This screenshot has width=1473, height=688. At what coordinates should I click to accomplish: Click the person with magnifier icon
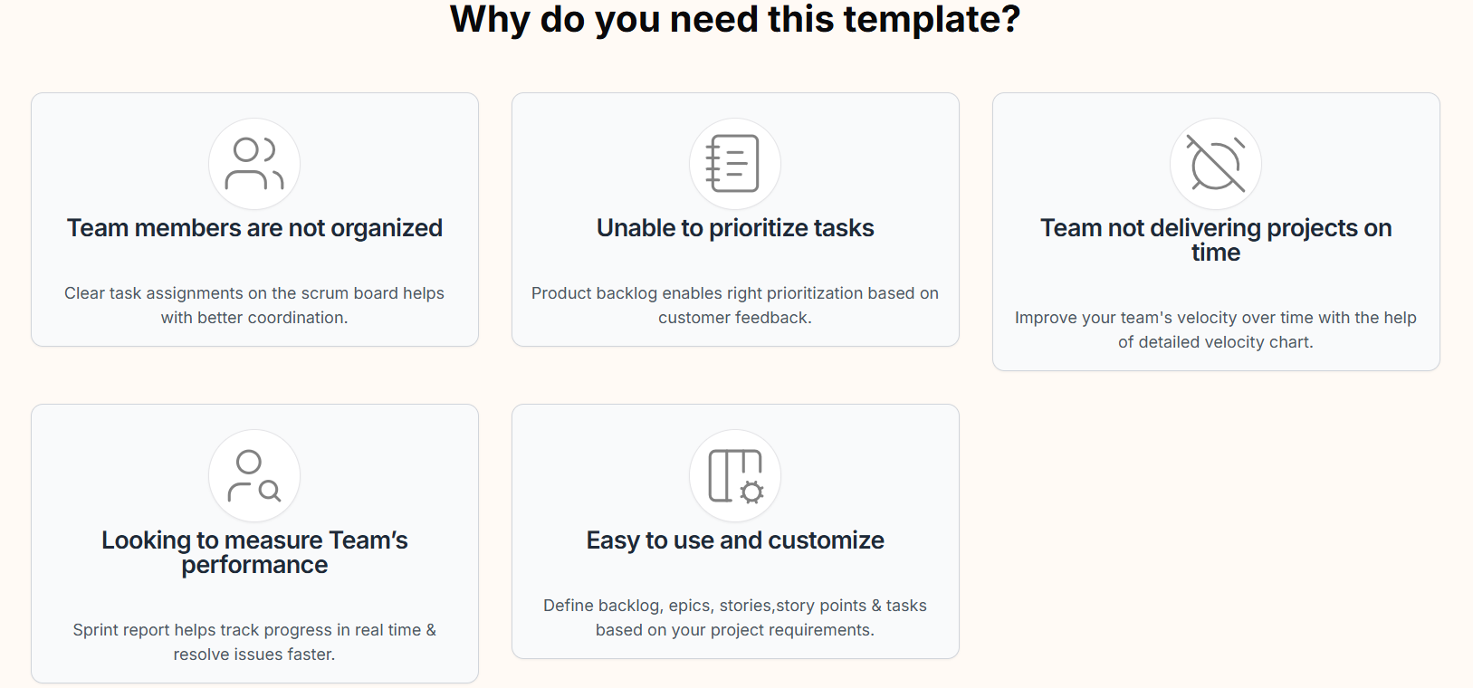pos(254,475)
